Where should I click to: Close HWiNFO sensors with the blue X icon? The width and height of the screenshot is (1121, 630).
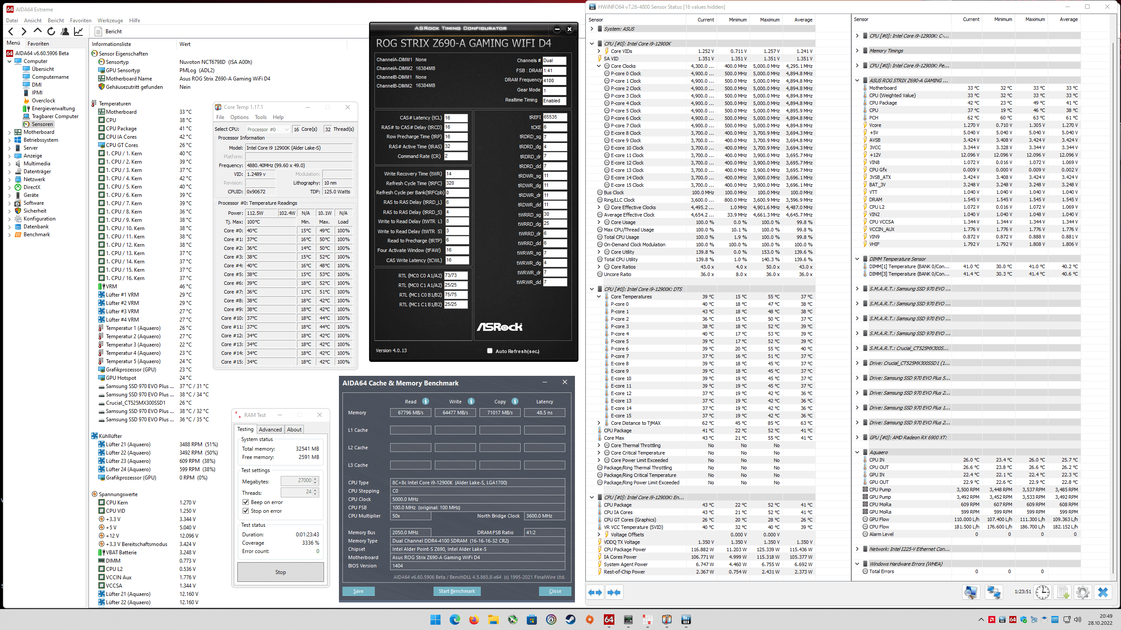click(1103, 592)
